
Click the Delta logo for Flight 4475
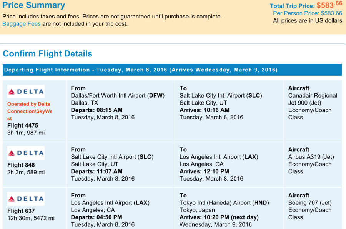tap(26, 91)
